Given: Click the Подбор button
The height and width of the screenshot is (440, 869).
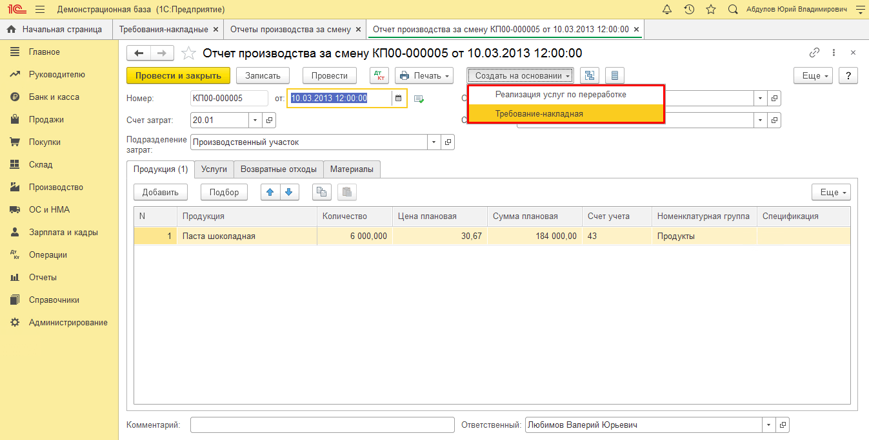Looking at the screenshot, I should [224, 192].
